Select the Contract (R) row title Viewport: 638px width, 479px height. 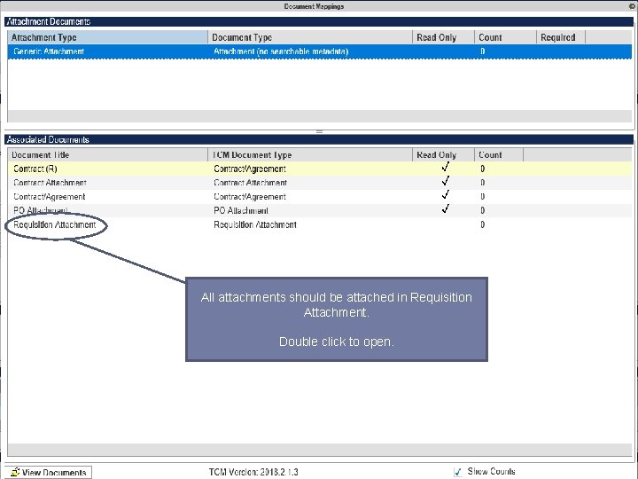(x=35, y=169)
